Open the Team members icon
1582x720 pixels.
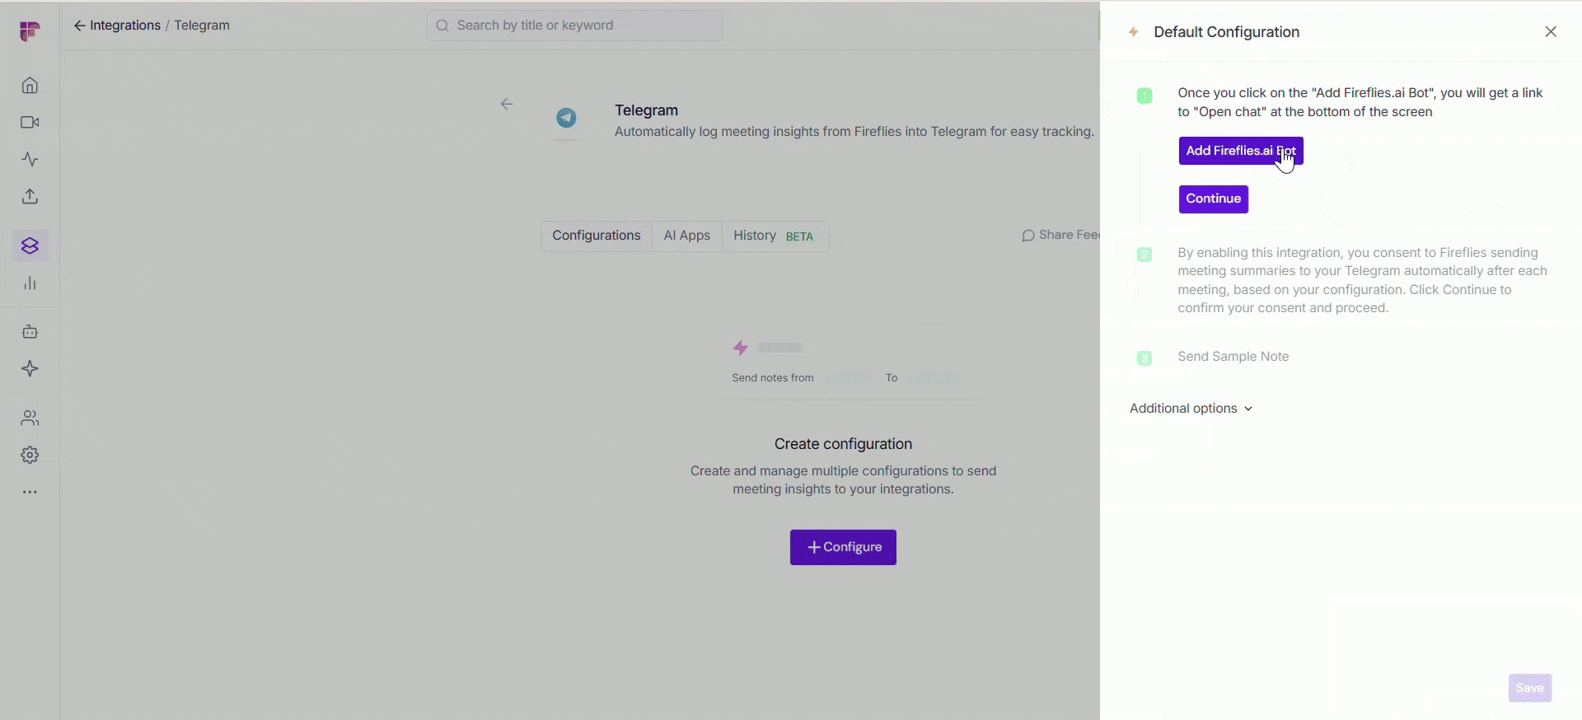pyautogui.click(x=30, y=418)
